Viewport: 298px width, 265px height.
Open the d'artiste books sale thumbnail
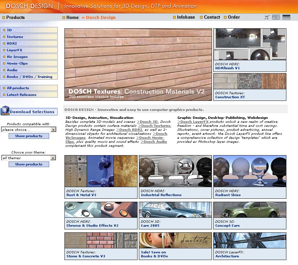tap(175, 240)
